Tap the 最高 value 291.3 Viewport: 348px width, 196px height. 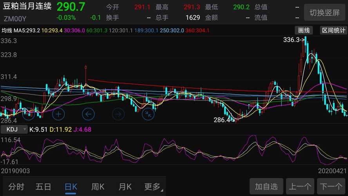[x=192, y=7]
